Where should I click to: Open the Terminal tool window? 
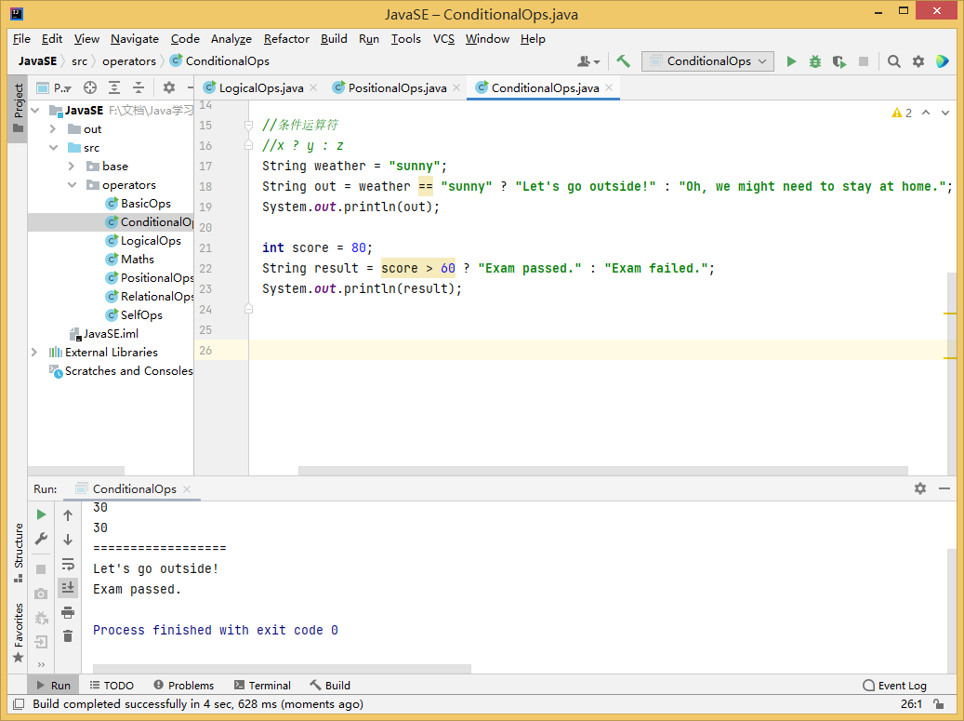pos(262,686)
